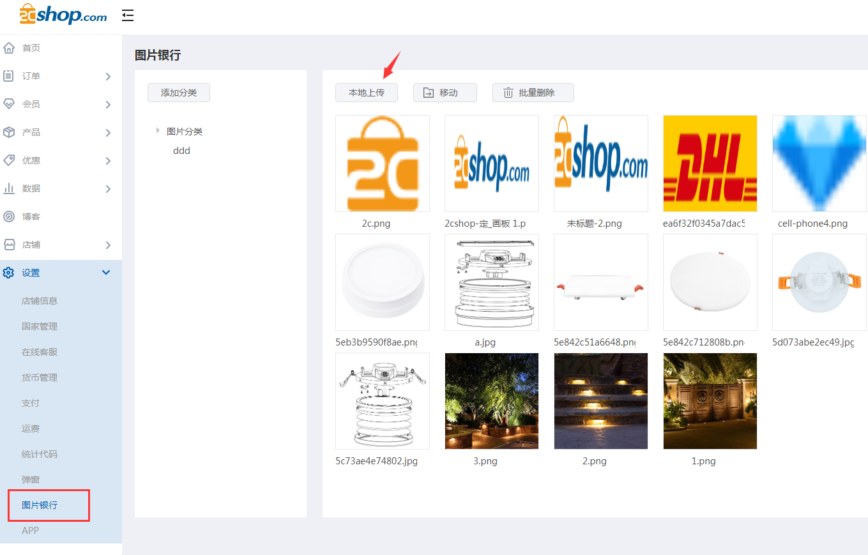Click the diamond icon beside 会员

tap(9, 104)
